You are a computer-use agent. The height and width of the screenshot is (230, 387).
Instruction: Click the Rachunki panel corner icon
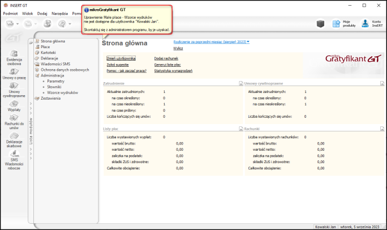click(382, 129)
